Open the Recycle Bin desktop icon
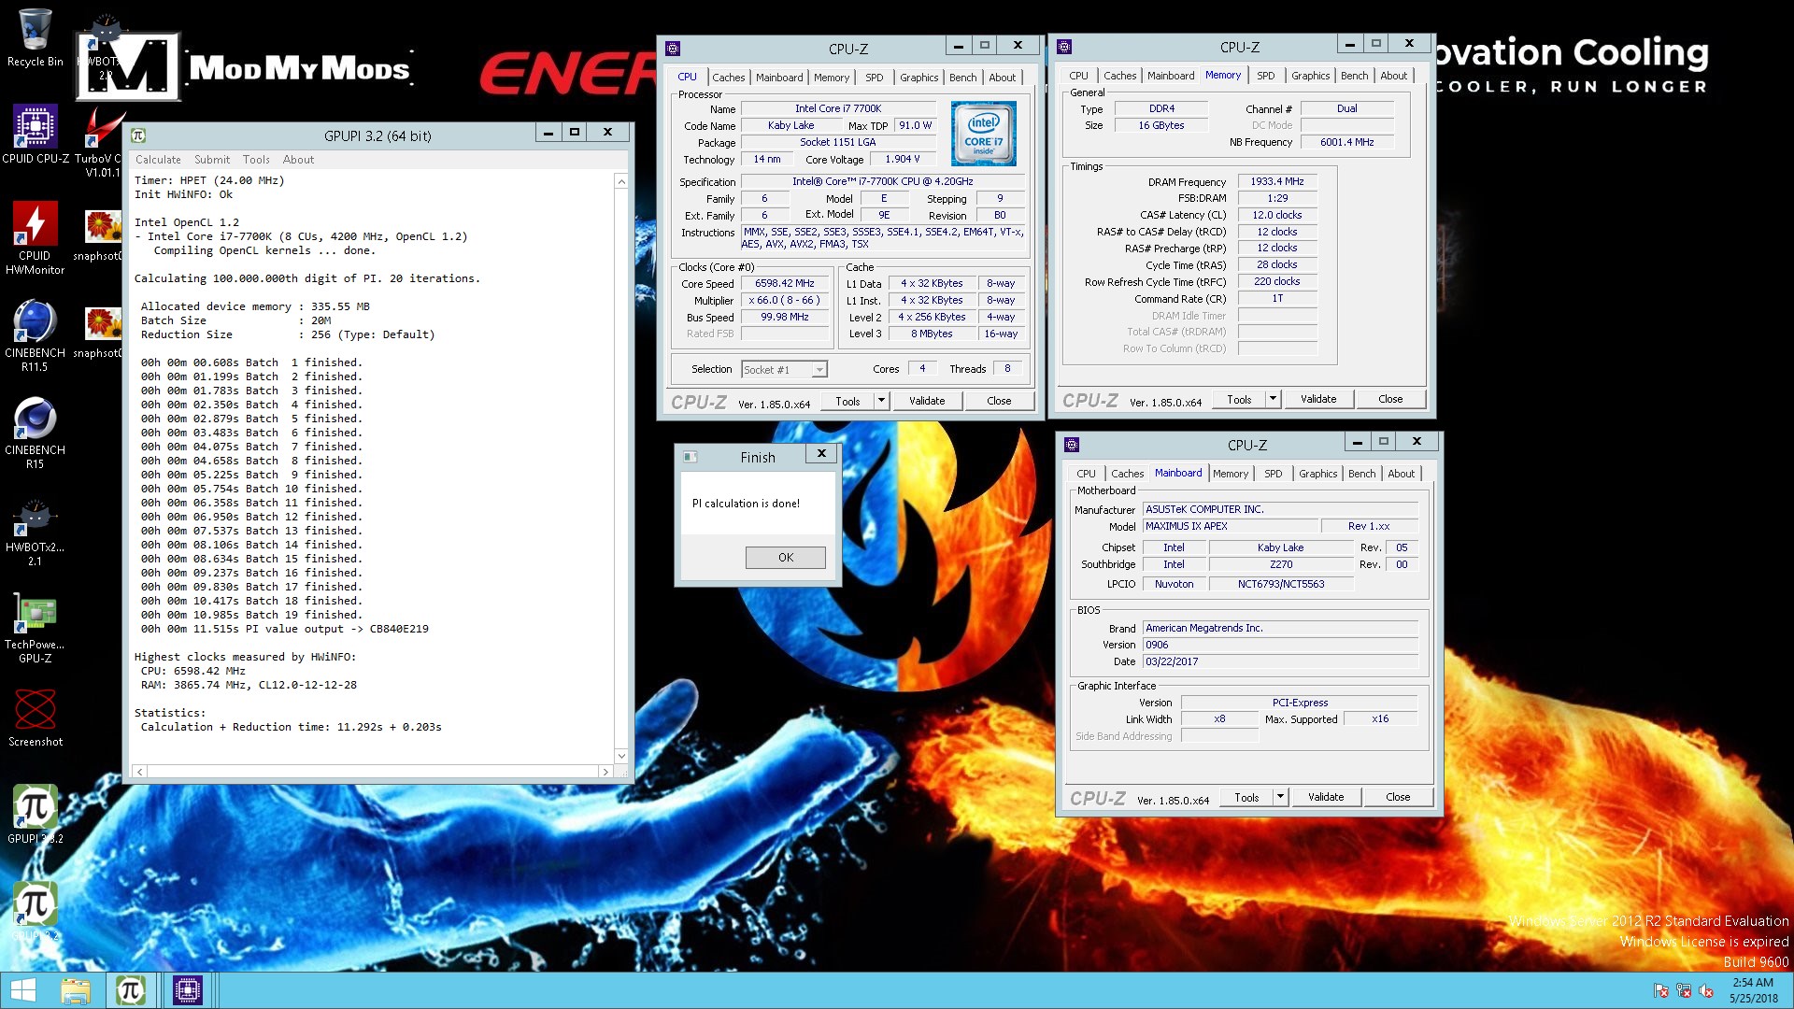Screen dimensions: 1794x1009 pos(35,37)
